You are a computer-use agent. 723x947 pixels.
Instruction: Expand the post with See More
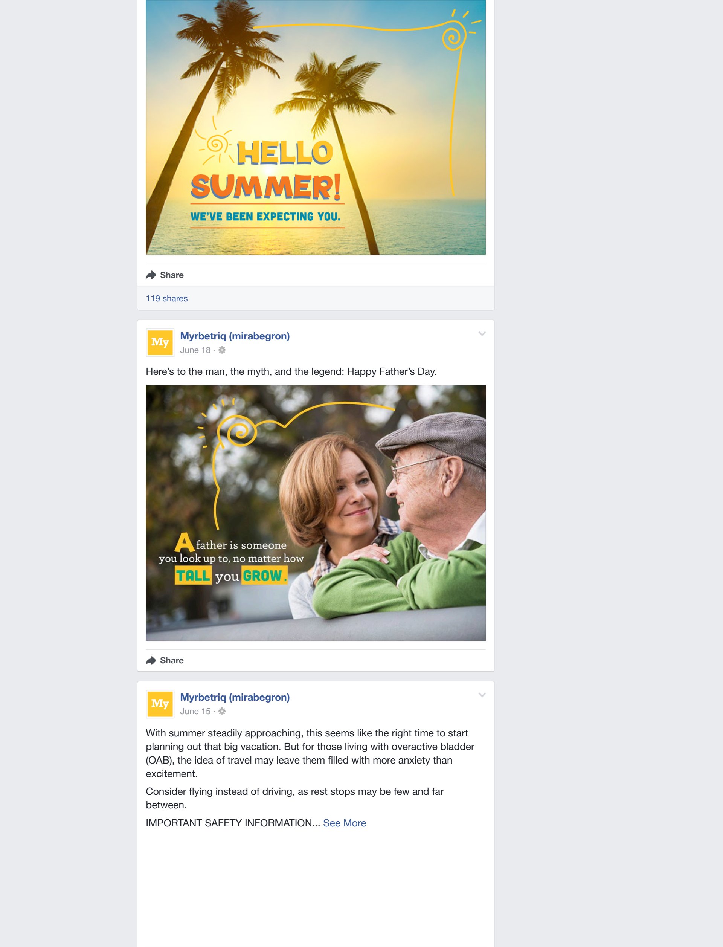click(x=344, y=823)
